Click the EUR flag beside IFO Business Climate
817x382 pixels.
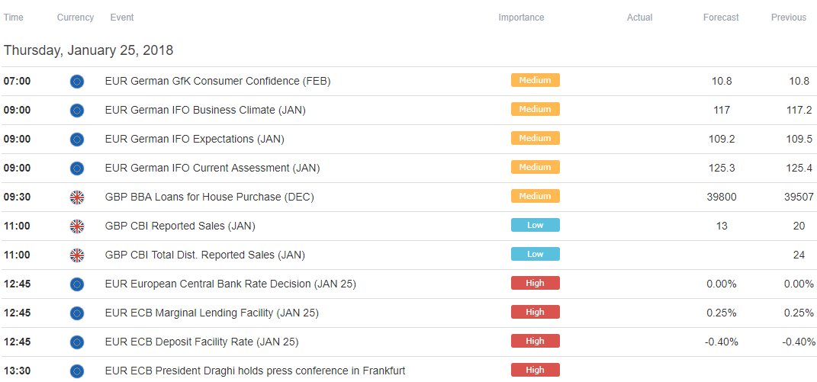(76, 111)
